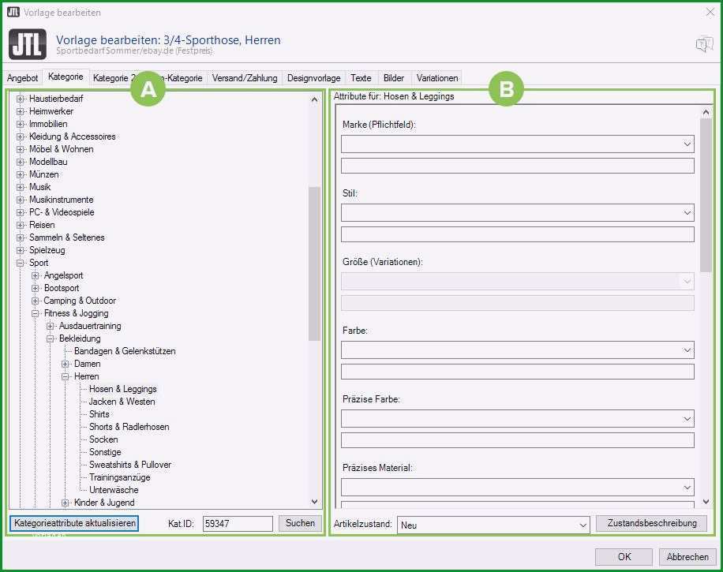Click attributes panel scroll-up arrow
Image resolution: width=723 pixels, height=572 pixels.
(x=706, y=112)
